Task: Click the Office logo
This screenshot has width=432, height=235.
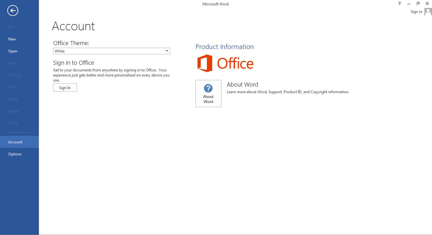Action: [225, 63]
